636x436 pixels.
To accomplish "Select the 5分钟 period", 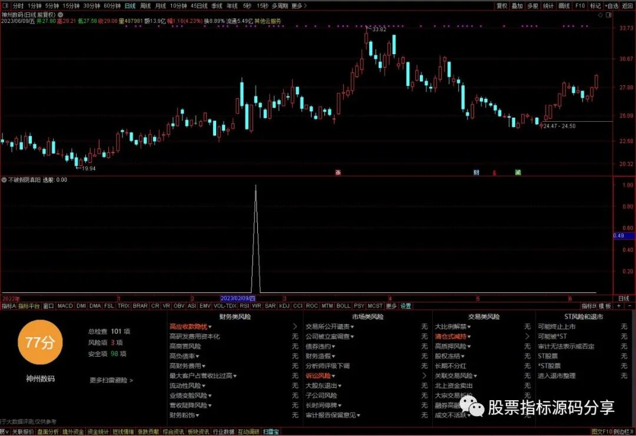I will pyautogui.click(x=52, y=6).
